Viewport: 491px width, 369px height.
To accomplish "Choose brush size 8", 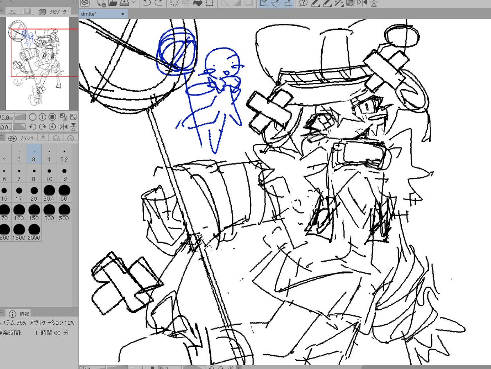I will (x=34, y=174).
